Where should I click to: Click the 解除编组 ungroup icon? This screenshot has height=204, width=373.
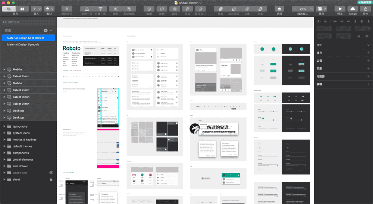point(129,9)
